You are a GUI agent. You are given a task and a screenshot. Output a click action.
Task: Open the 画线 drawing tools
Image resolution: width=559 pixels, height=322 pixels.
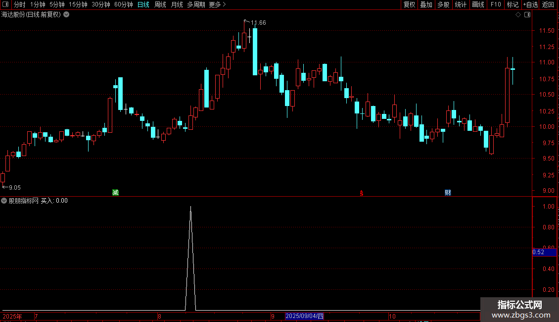(x=478, y=4)
